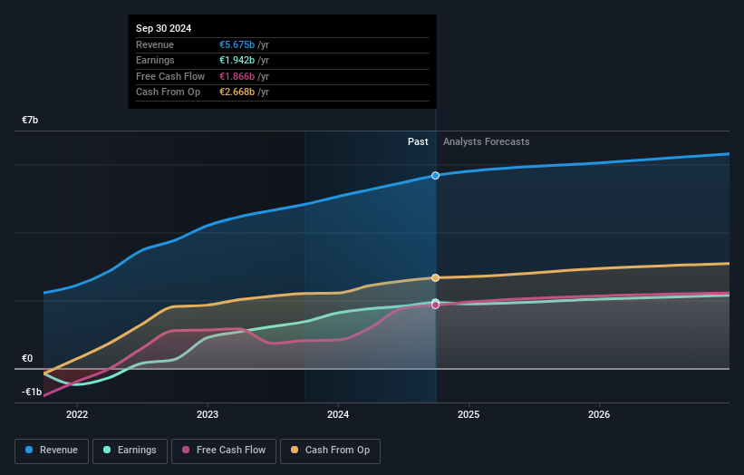Click the €0 y-axis label

click(27, 358)
